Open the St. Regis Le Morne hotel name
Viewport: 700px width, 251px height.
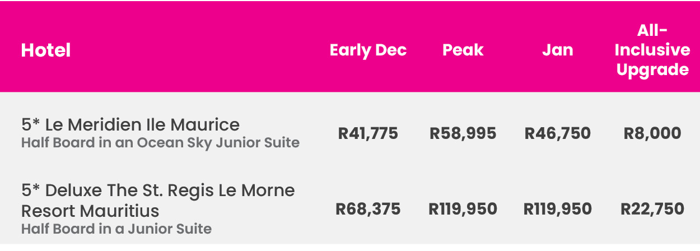pyautogui.click(x=170, y=190)
